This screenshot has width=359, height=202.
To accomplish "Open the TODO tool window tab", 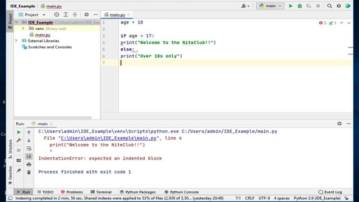I will 45,192.
